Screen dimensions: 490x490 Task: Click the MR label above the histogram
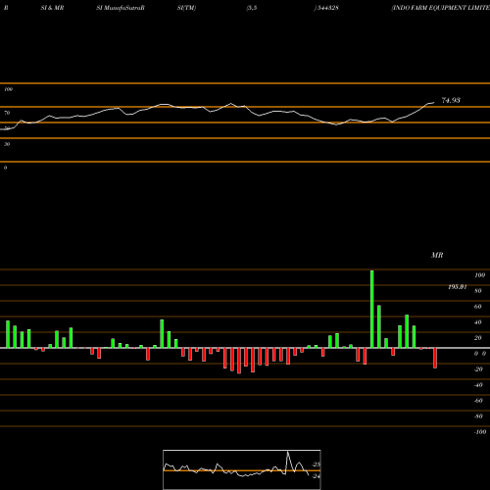[x=437, y=255]
